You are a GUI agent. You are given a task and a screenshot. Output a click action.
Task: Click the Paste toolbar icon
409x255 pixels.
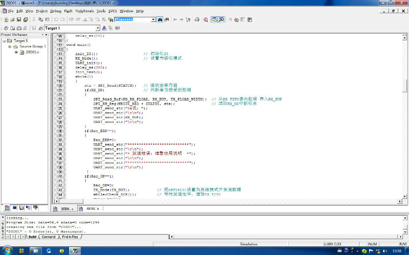click(x=48, y=19)
